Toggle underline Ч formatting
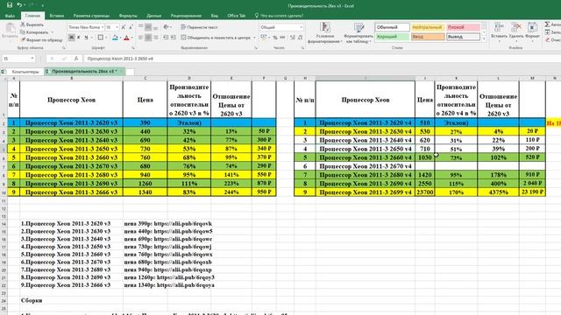561x315 pixels. click(86, 38)
